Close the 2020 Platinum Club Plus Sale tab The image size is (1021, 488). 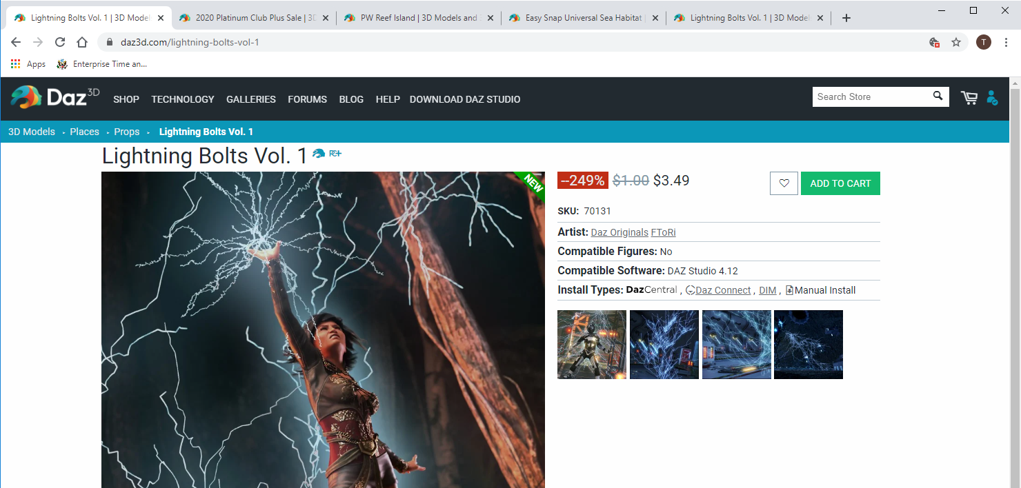click(326, 18)
